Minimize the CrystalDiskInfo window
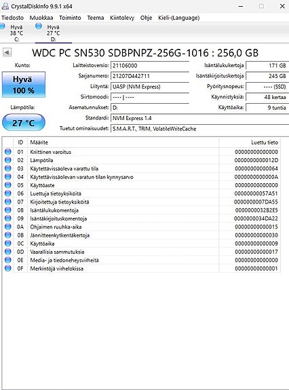289x390 pixels. click(241, 6)
